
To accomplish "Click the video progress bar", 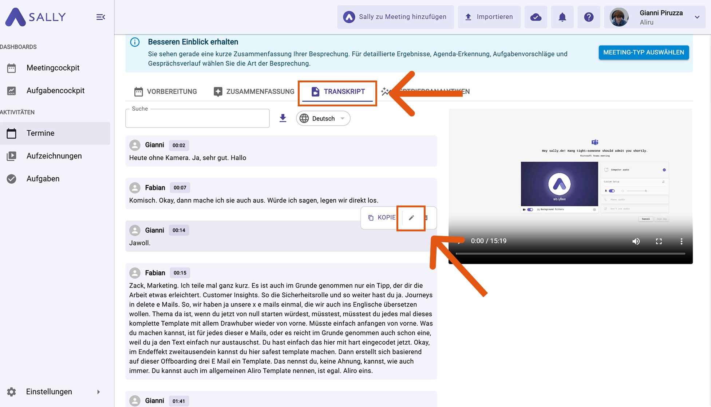I will pyautogui.click(x=570, y=254).
